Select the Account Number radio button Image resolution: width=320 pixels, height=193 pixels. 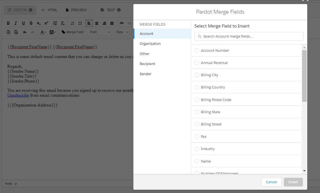click(x=196, y=50)
